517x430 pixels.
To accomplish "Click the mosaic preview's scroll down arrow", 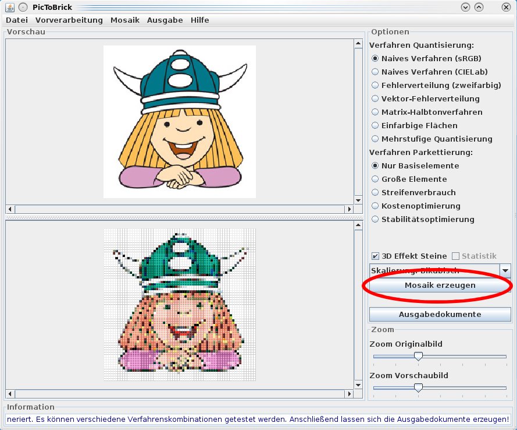I will [x=358, y=385].
